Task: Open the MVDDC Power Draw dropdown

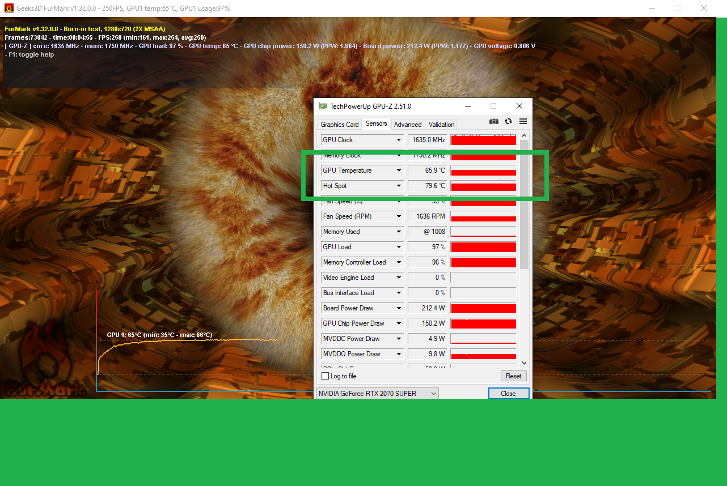Action: pos(399,339)
